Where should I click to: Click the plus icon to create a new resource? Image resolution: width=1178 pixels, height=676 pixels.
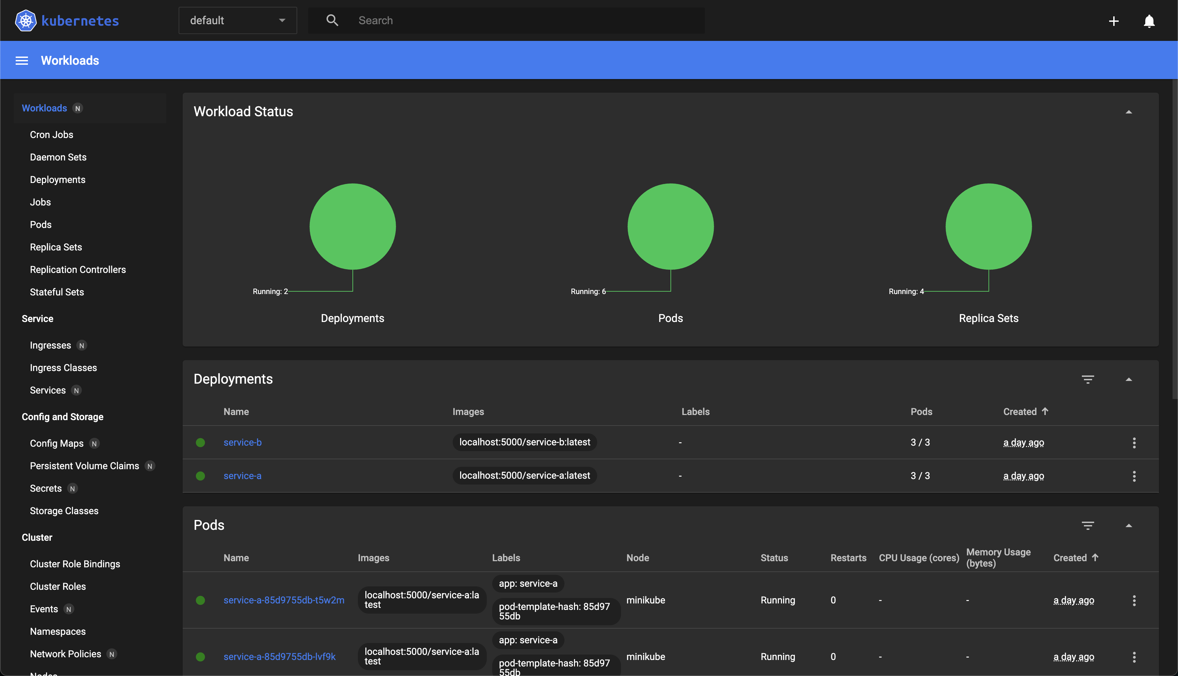click(x=1114, y=20)
